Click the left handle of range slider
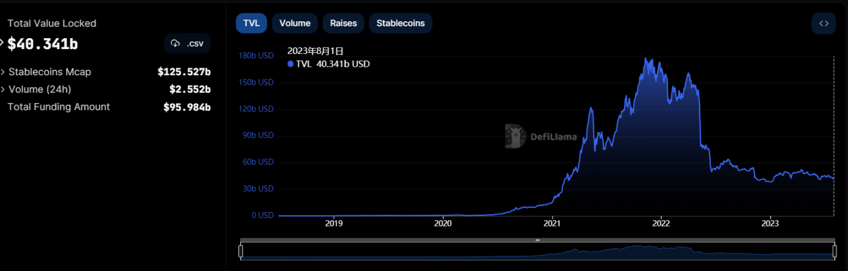Image resolution: width=848 pixels, height=271 pixels. pyautogui.click(x=241, y=251)
